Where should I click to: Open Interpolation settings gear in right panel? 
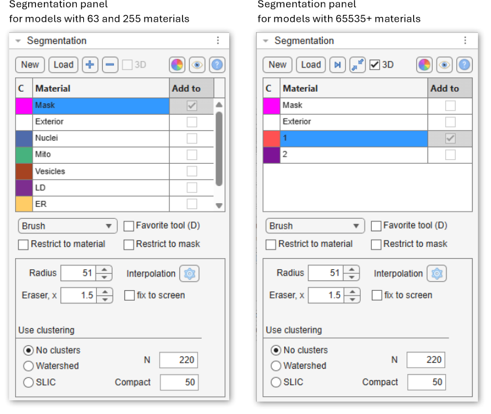(x=437, y=274)
